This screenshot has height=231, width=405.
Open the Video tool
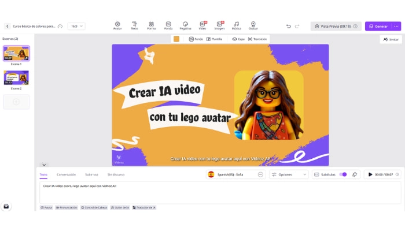click(203, 25)
